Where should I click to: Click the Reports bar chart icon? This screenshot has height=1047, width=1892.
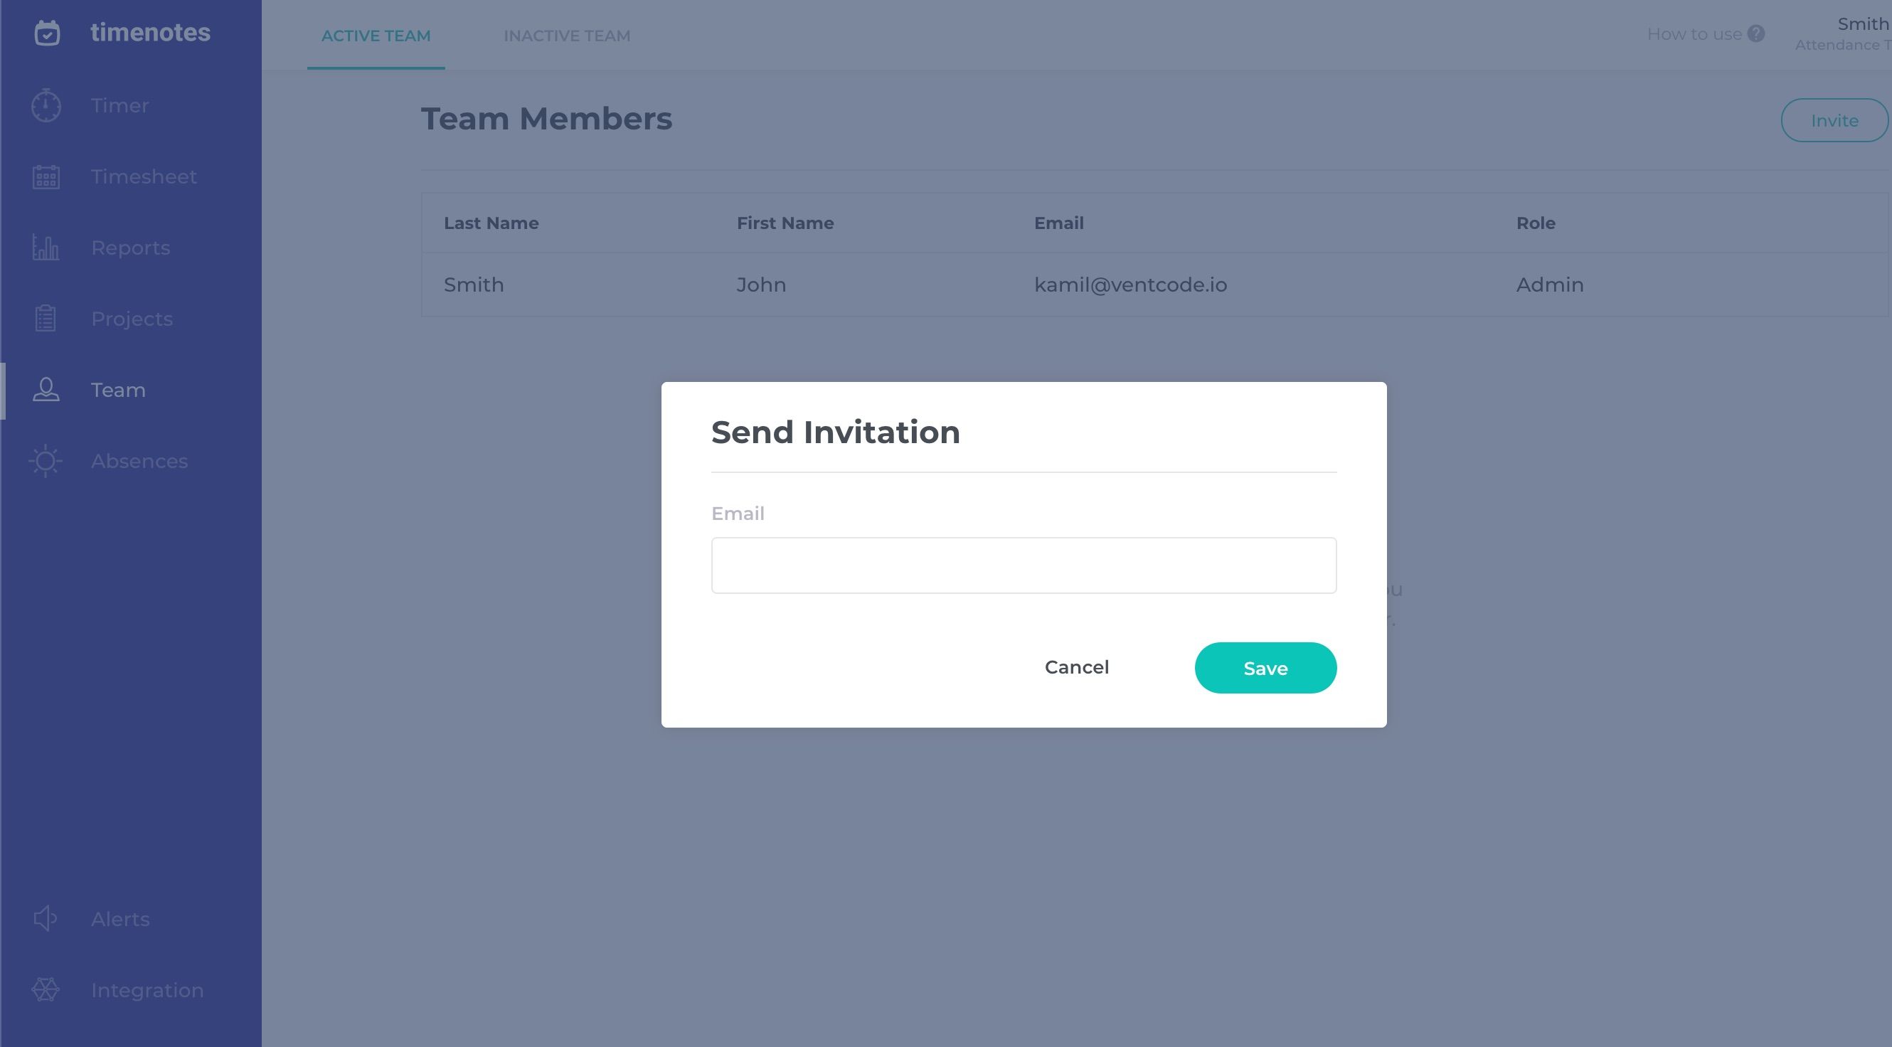[46, 248]
